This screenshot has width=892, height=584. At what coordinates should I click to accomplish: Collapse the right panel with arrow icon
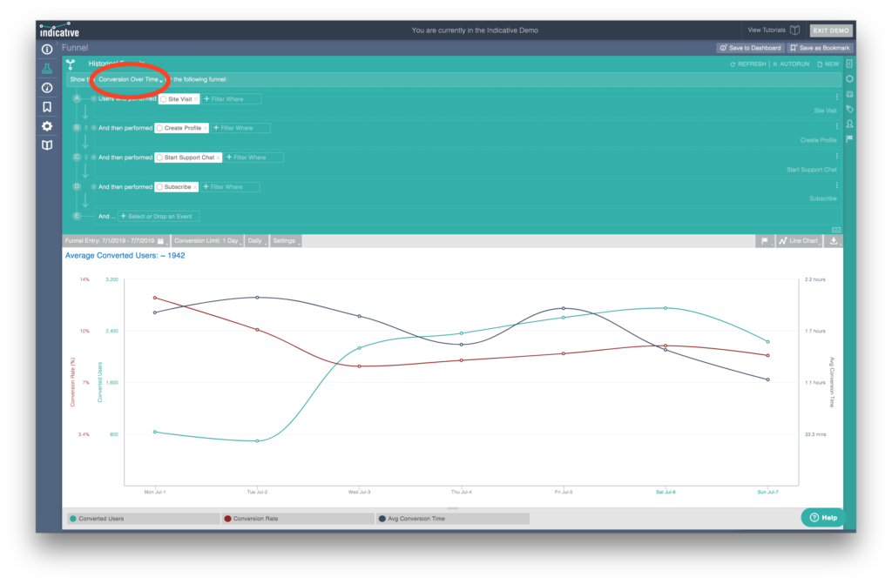(x=849, y=64)
